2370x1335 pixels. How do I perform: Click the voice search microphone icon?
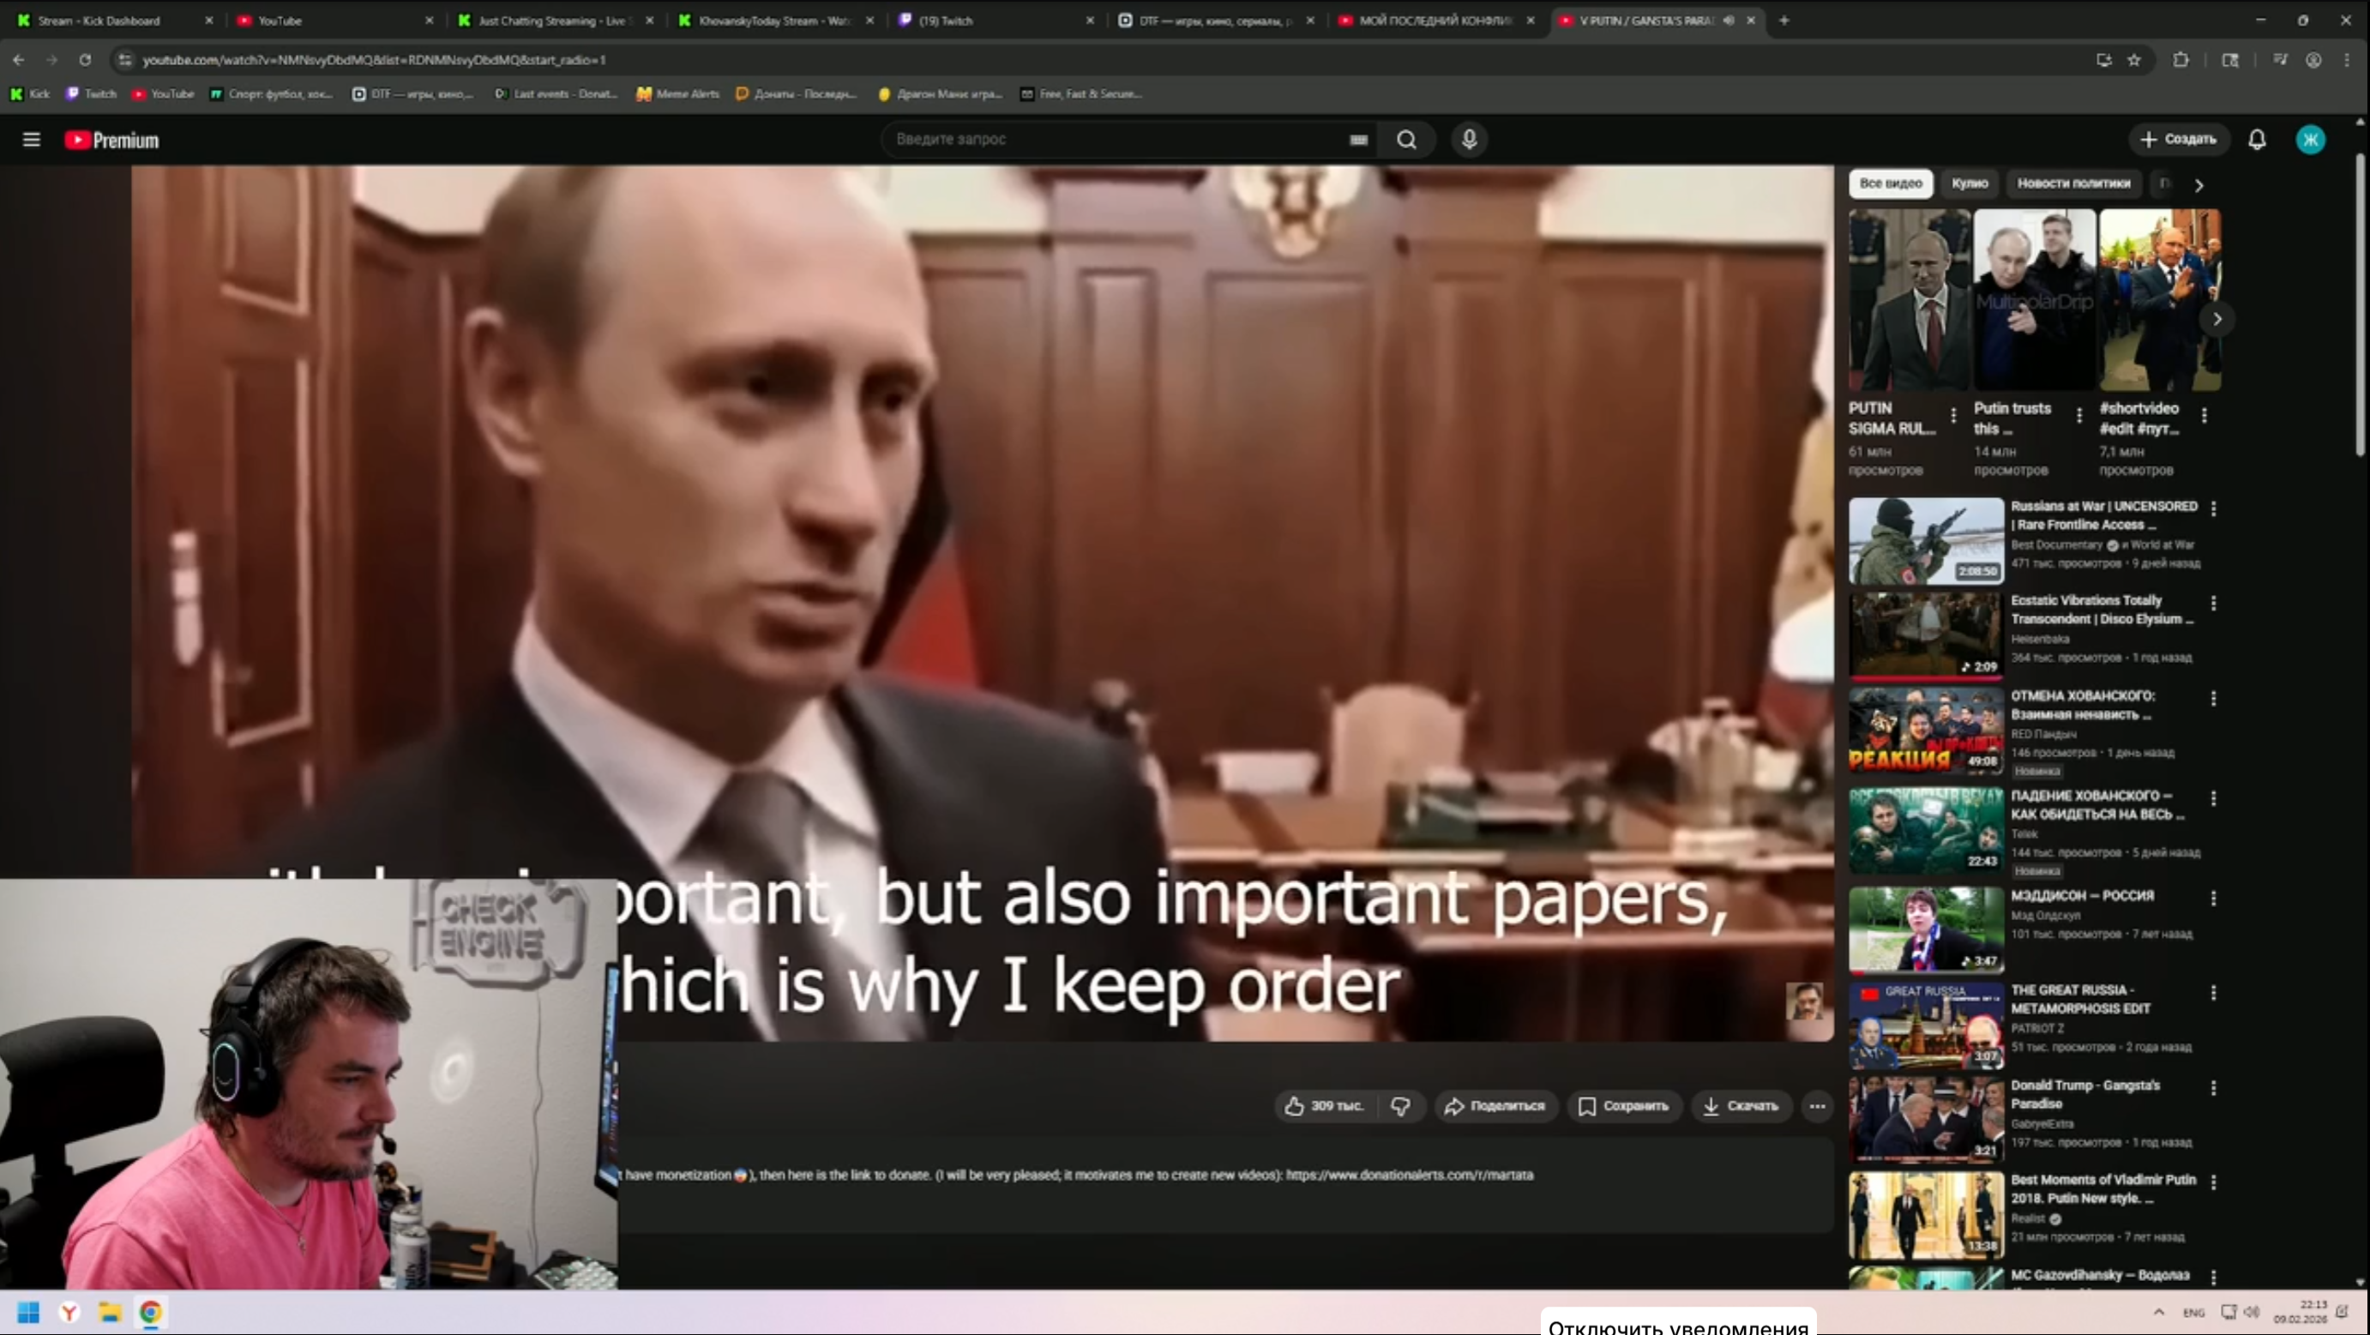(x=1470, y=139)
